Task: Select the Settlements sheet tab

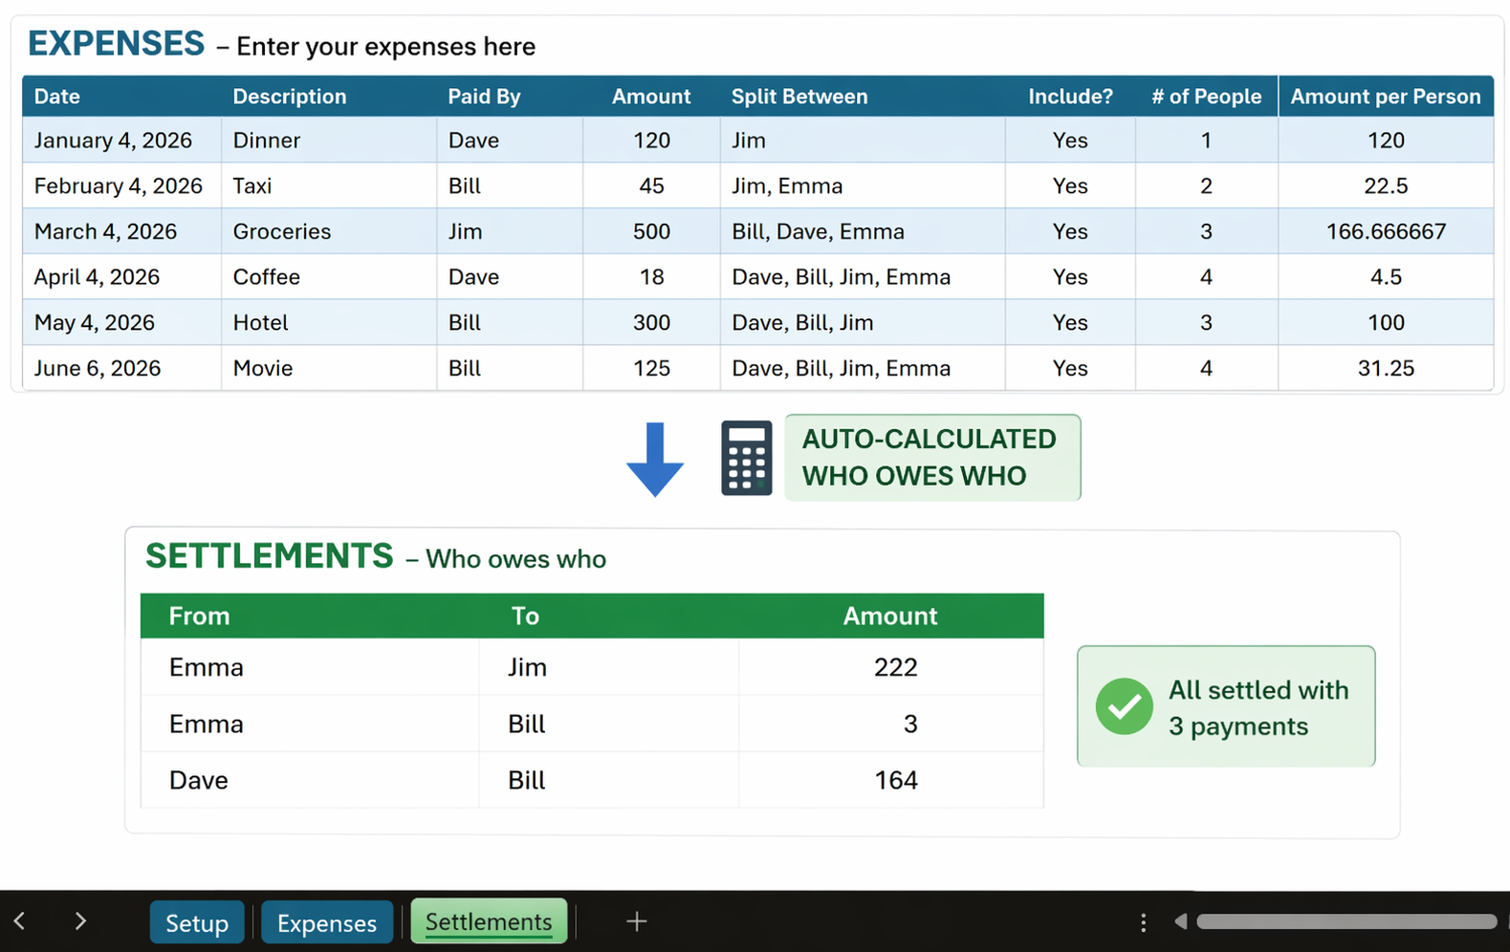Action: 489,922
